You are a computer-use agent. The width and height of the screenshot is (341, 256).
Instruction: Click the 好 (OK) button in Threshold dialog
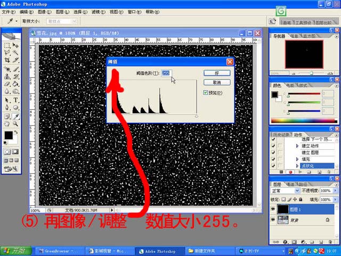(x=217, y=73)
